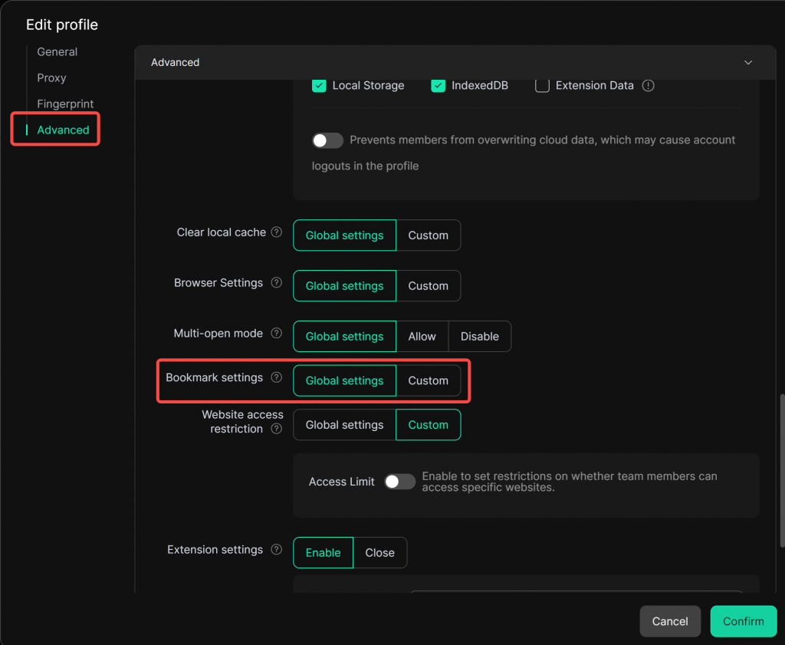Check the Extension Data checkbox
Screen dimensions: 785x645
click(542, 86)
